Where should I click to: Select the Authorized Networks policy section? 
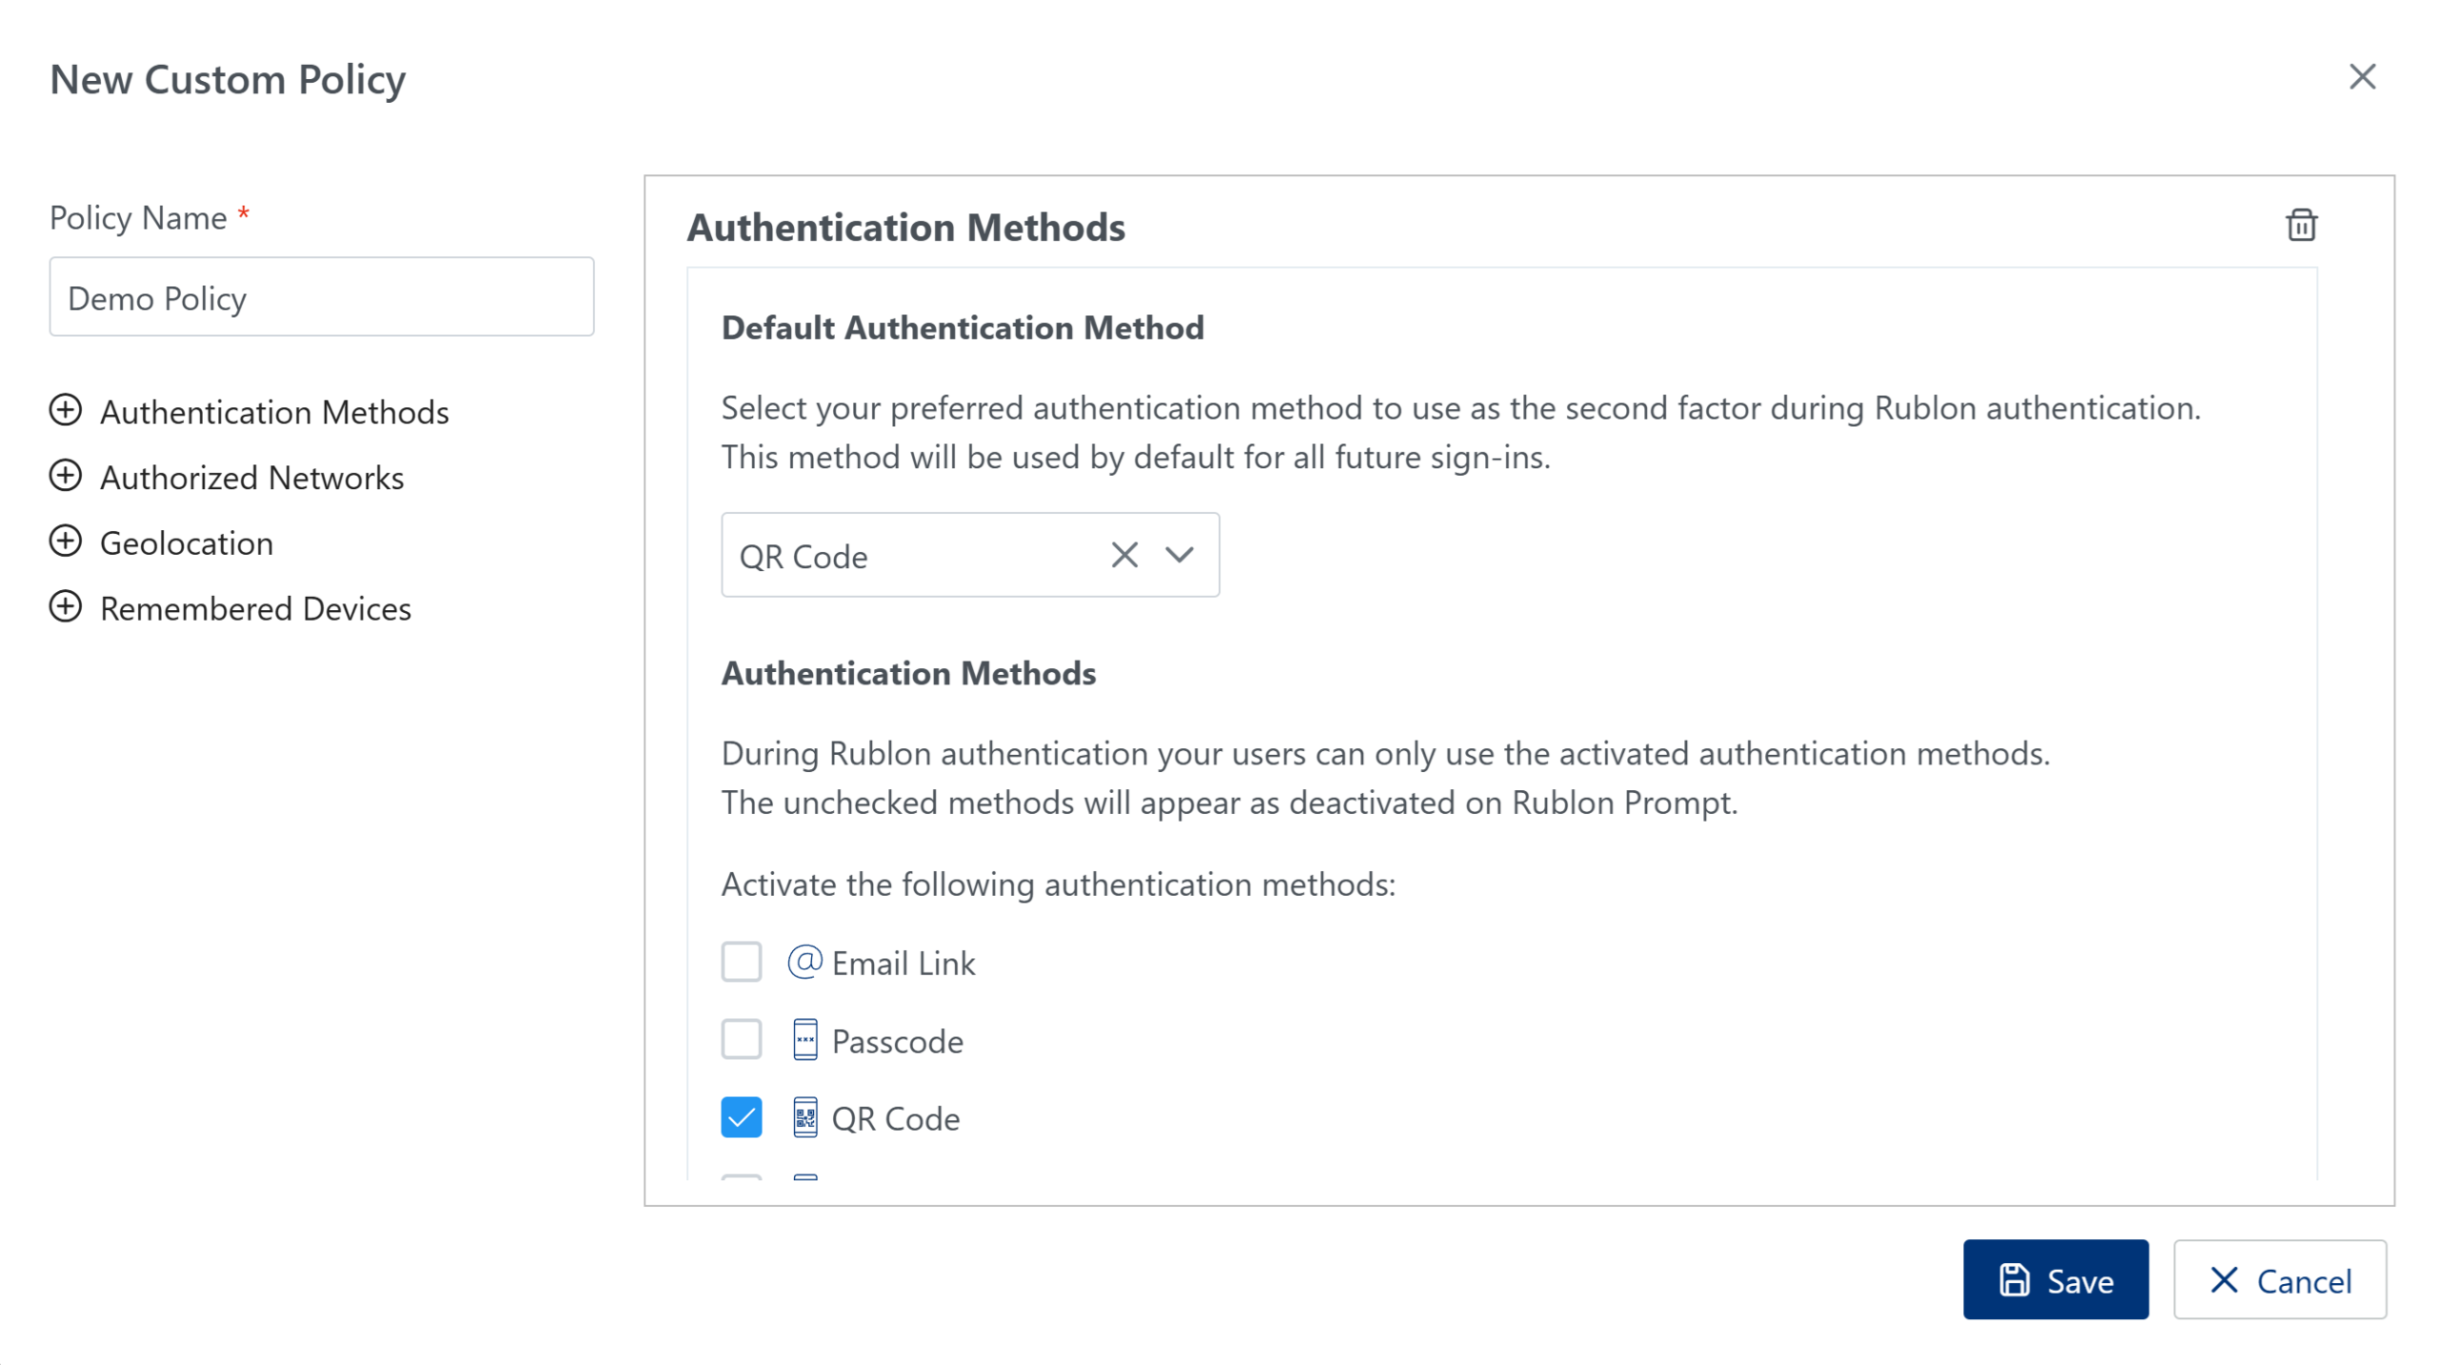click(x=252, y=478)
